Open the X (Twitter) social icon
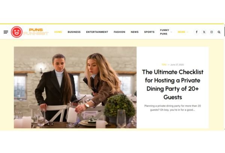 click(x=204, y=32)
